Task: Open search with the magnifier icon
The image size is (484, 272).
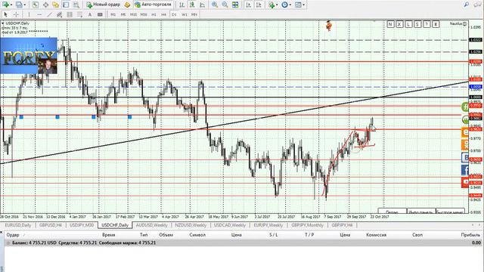Action: (467, 5)
